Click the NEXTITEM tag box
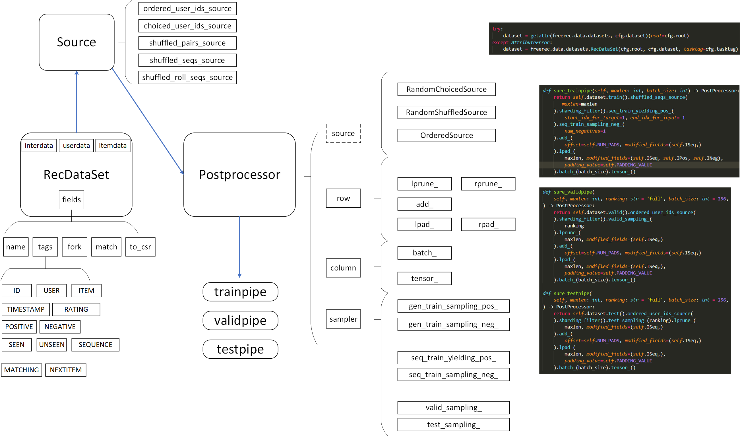The image size is (740, 436). tap(66, 370)
